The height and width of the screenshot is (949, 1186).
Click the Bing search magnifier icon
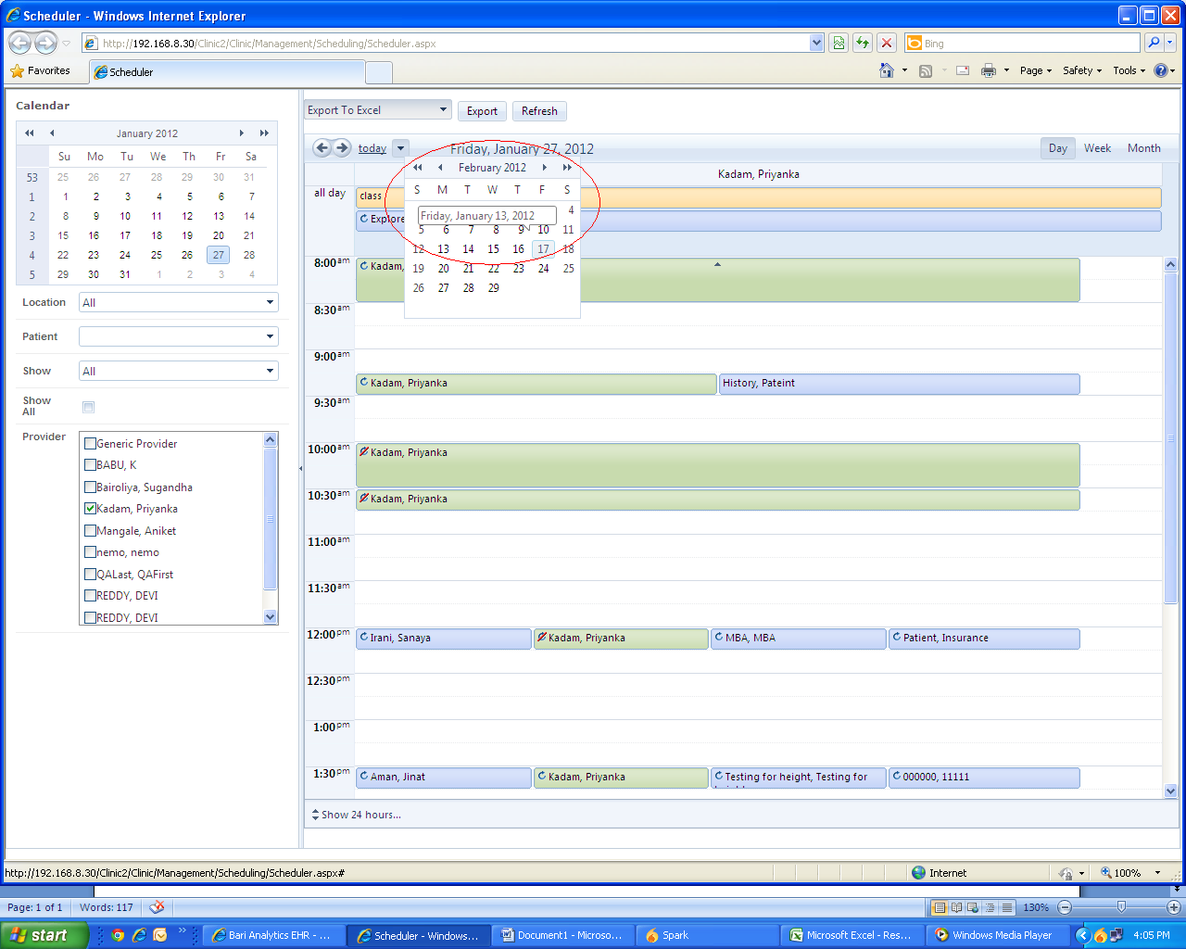coord(1153,43)
